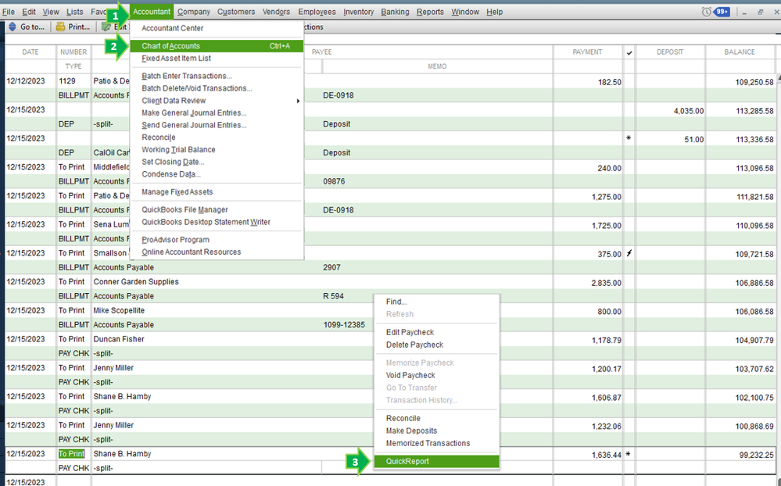Click the 4,035.00 deposit amount
The image size is (781, 486).
(688, 111)
